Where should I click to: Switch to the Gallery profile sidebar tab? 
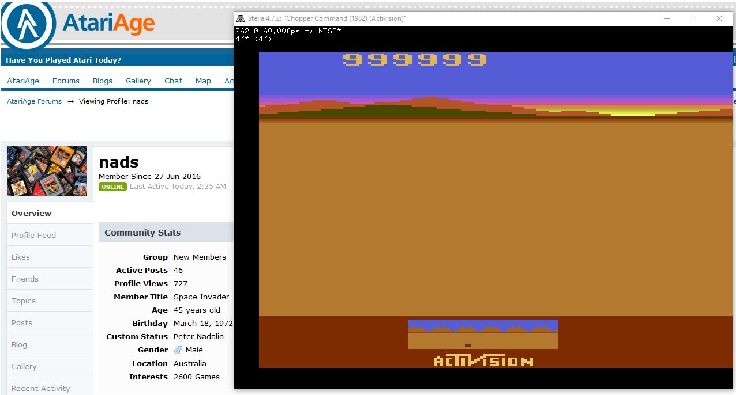point(50,366)
